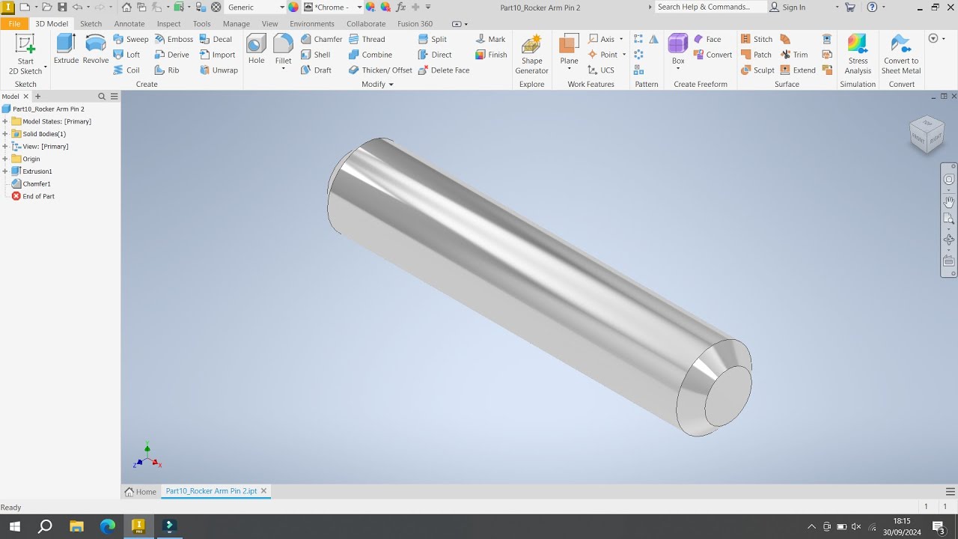Start a 2D Sketch
Image resolution: width=958 pixels, height=539 pixels.
coord(25,54)
